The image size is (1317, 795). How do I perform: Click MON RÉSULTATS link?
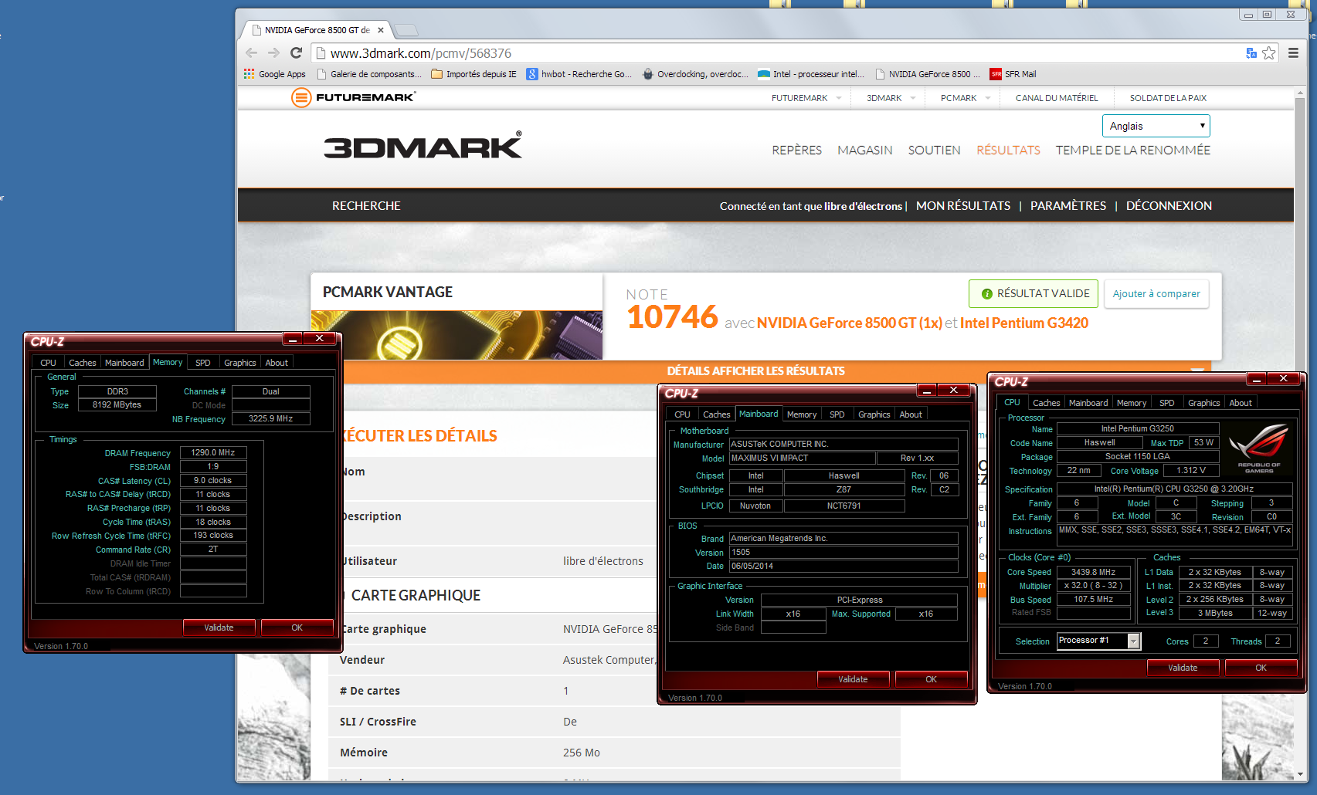click(x=962, y=205)
